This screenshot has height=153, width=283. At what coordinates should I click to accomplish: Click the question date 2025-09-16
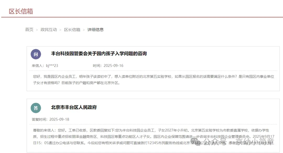[x=113, y=66]
